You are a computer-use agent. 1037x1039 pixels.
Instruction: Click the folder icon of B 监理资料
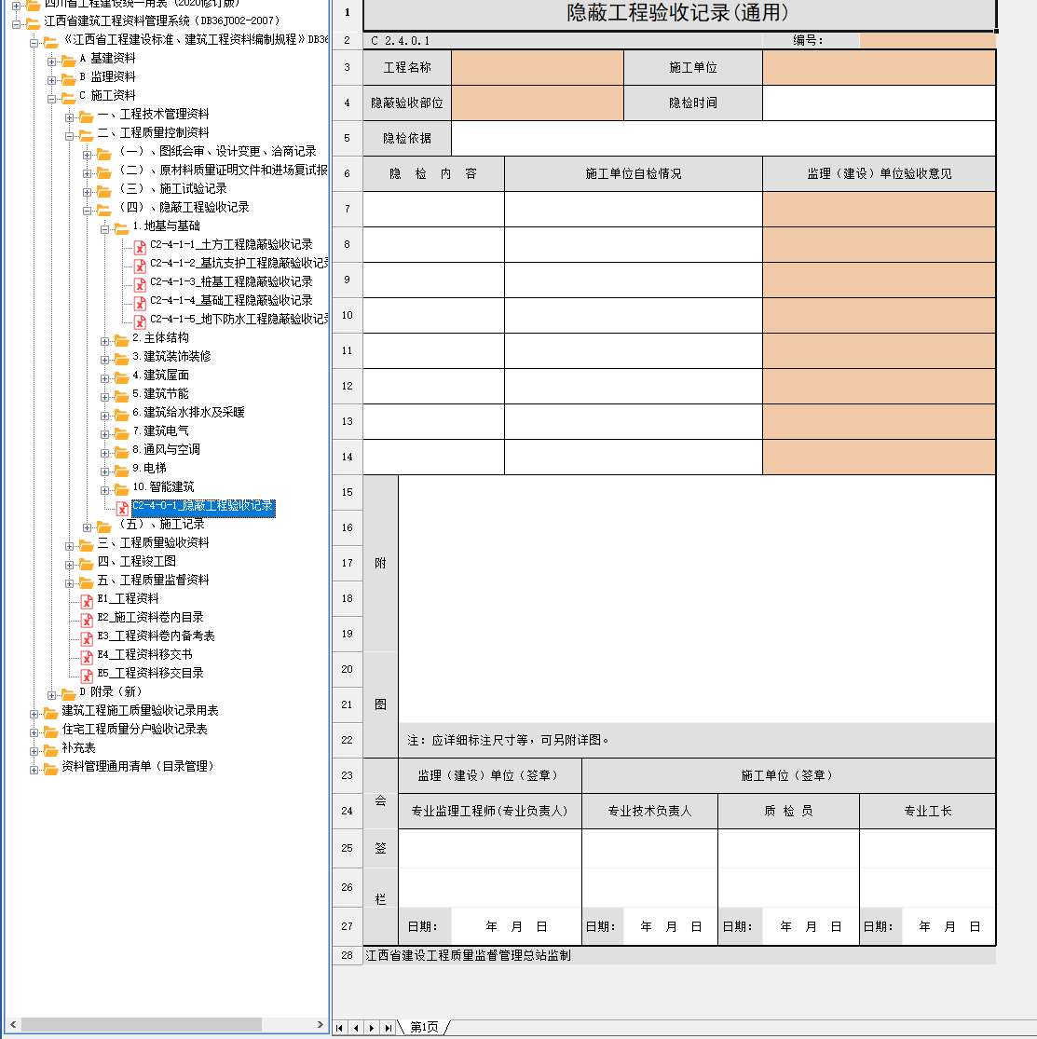(68, 79)
